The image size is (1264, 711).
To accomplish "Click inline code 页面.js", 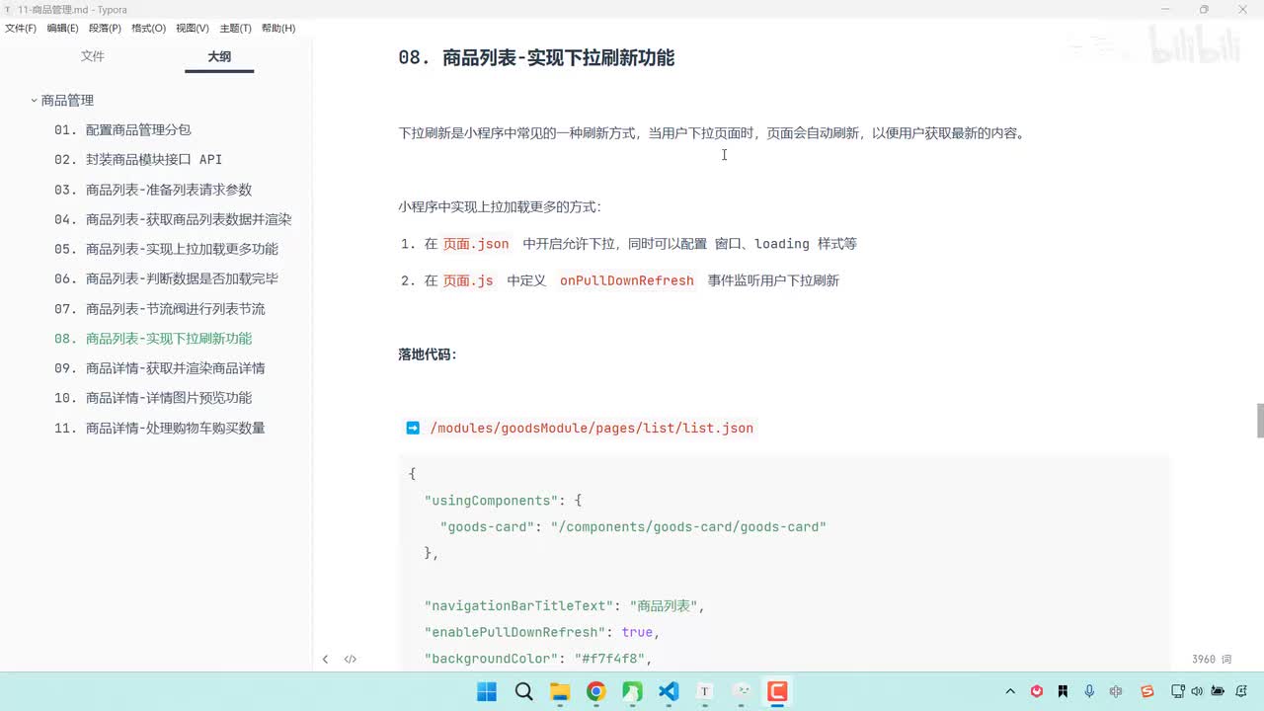I will 468,280.
